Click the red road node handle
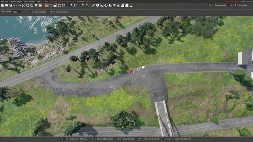The width and height of the screenshot is (253, 142). pos(132,71)
